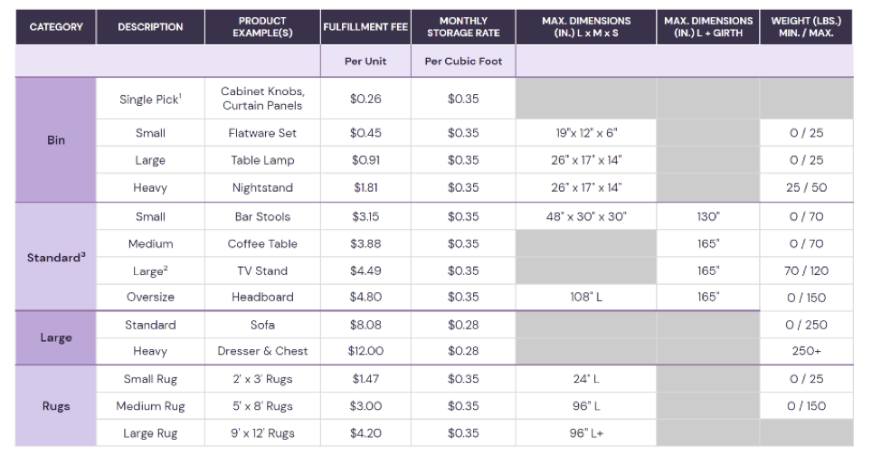This screenshot has width=872, height=456.
Task: Select the Sofa product cell
Action: click(x=262, y=325)
